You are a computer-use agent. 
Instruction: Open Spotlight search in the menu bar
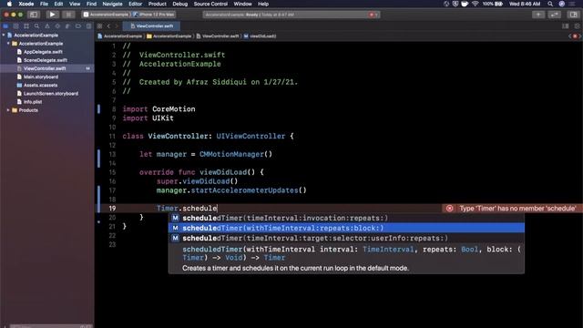pyautogui.click(x=550, y=4)
